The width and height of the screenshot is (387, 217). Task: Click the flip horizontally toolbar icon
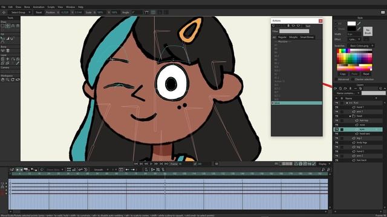160,12
